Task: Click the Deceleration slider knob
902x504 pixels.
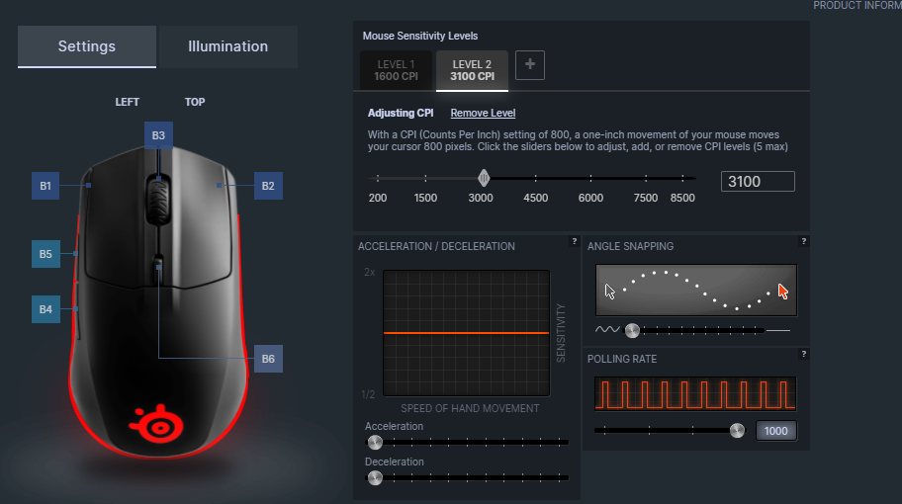Action: click(375, 477)
